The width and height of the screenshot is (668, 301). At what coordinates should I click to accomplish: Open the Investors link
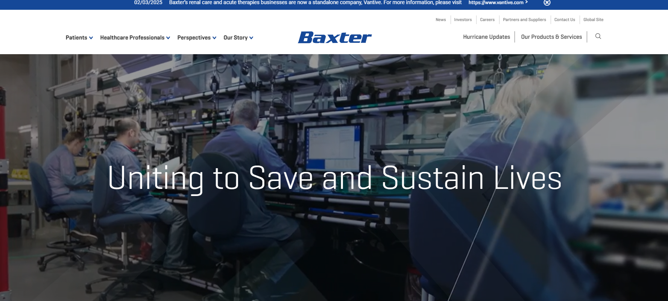tap(463, 20)
